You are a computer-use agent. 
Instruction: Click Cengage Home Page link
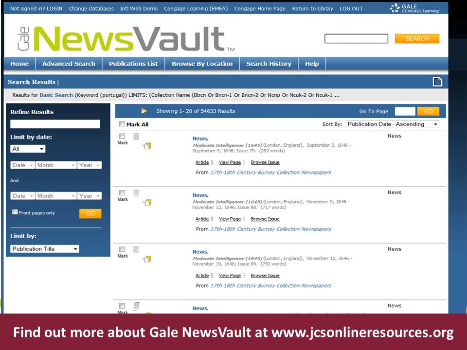click(260, 9)
